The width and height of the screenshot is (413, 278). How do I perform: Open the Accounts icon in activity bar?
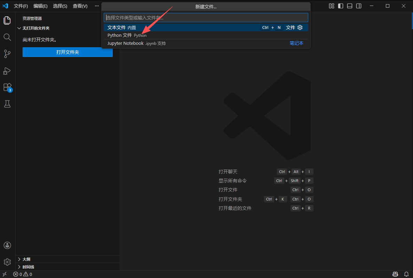pos(7,245)
